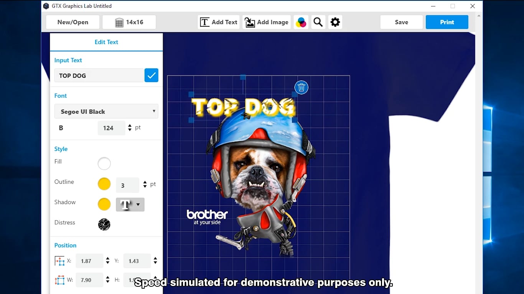
Task: Click the Add Text button
Action: (x=219, y=22)
